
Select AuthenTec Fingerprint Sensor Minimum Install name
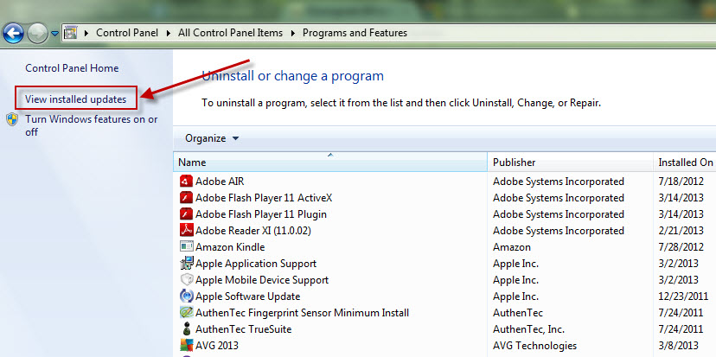pyautogui.click(x=303, y=313)
